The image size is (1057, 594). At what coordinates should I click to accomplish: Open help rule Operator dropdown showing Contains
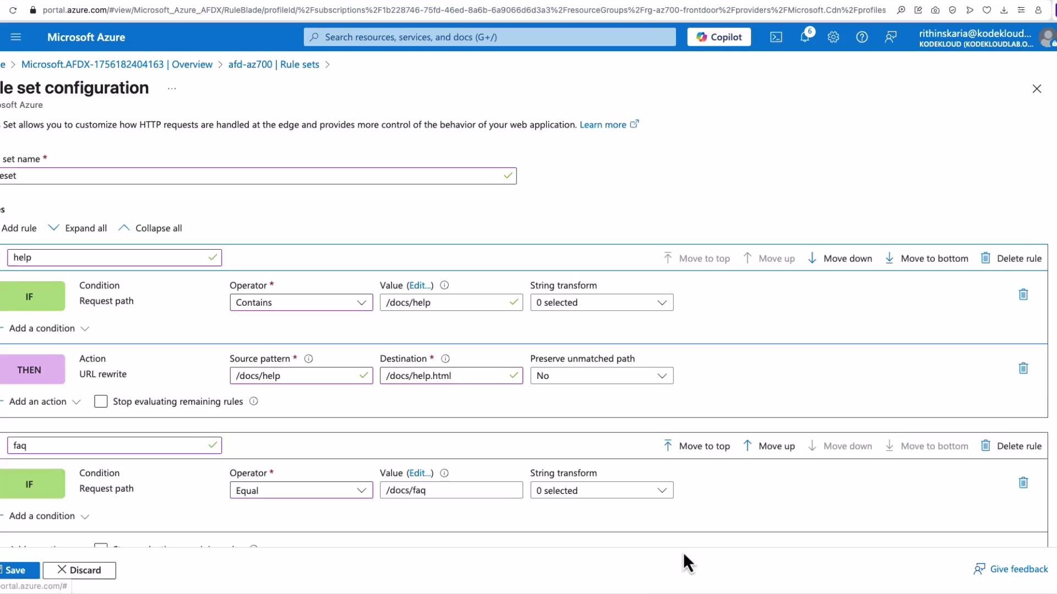pos(301,302)
